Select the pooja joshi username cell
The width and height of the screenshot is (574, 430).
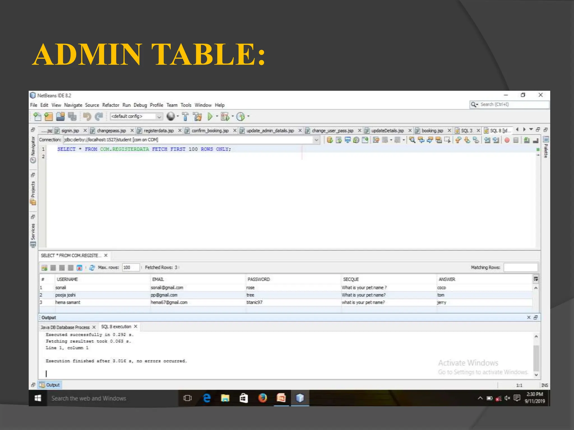(x=103, y=295)
